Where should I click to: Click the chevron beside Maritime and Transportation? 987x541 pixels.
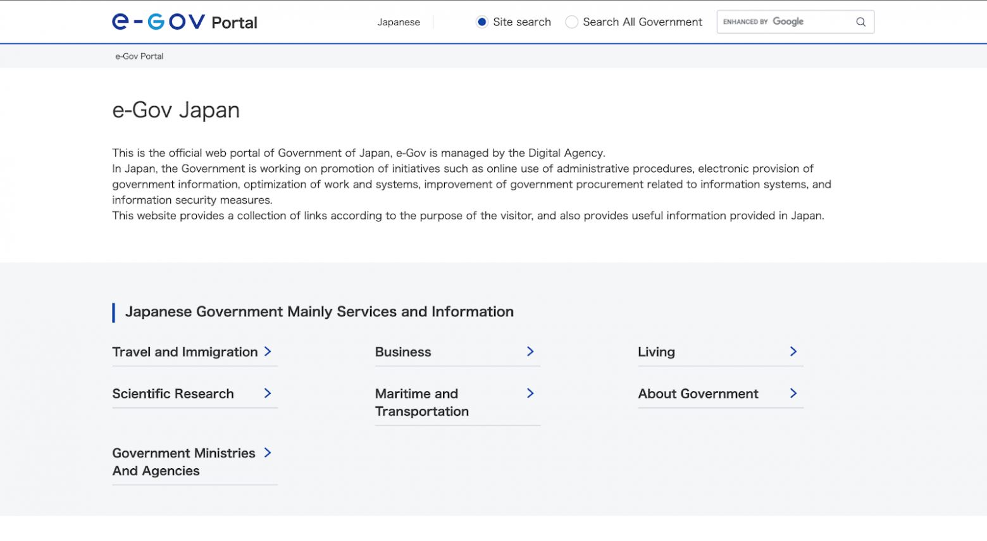pyautogui.click(x=530, y=394)
